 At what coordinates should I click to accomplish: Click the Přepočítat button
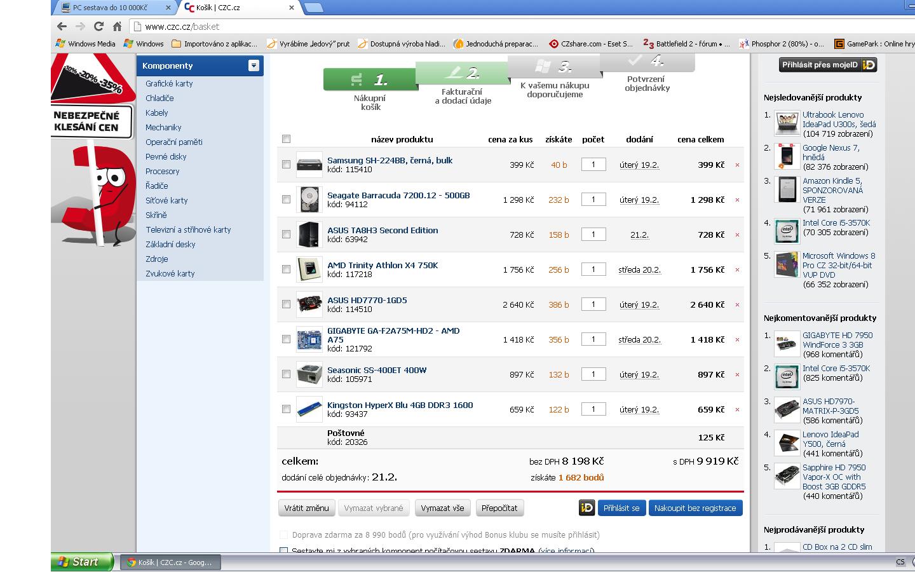499,508
